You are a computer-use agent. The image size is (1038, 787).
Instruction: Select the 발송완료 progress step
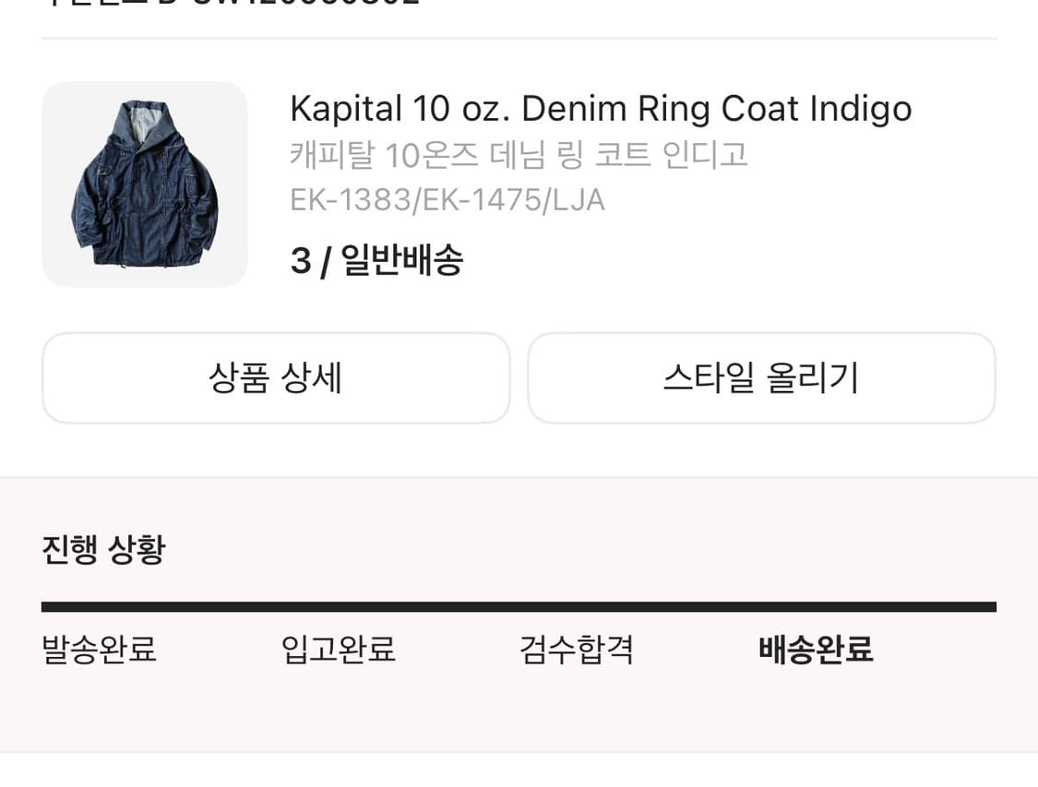[100, 650]
